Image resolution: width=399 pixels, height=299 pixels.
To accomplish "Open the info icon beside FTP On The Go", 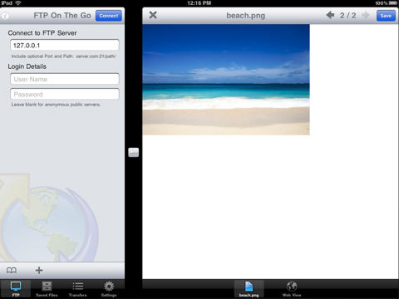I will (5, 16).
